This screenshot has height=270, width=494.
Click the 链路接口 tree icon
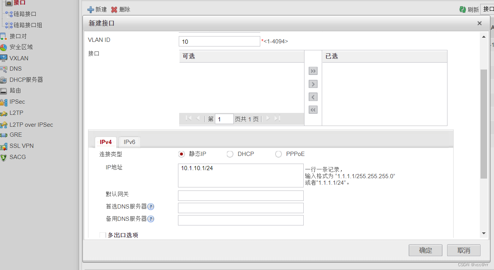9,14
